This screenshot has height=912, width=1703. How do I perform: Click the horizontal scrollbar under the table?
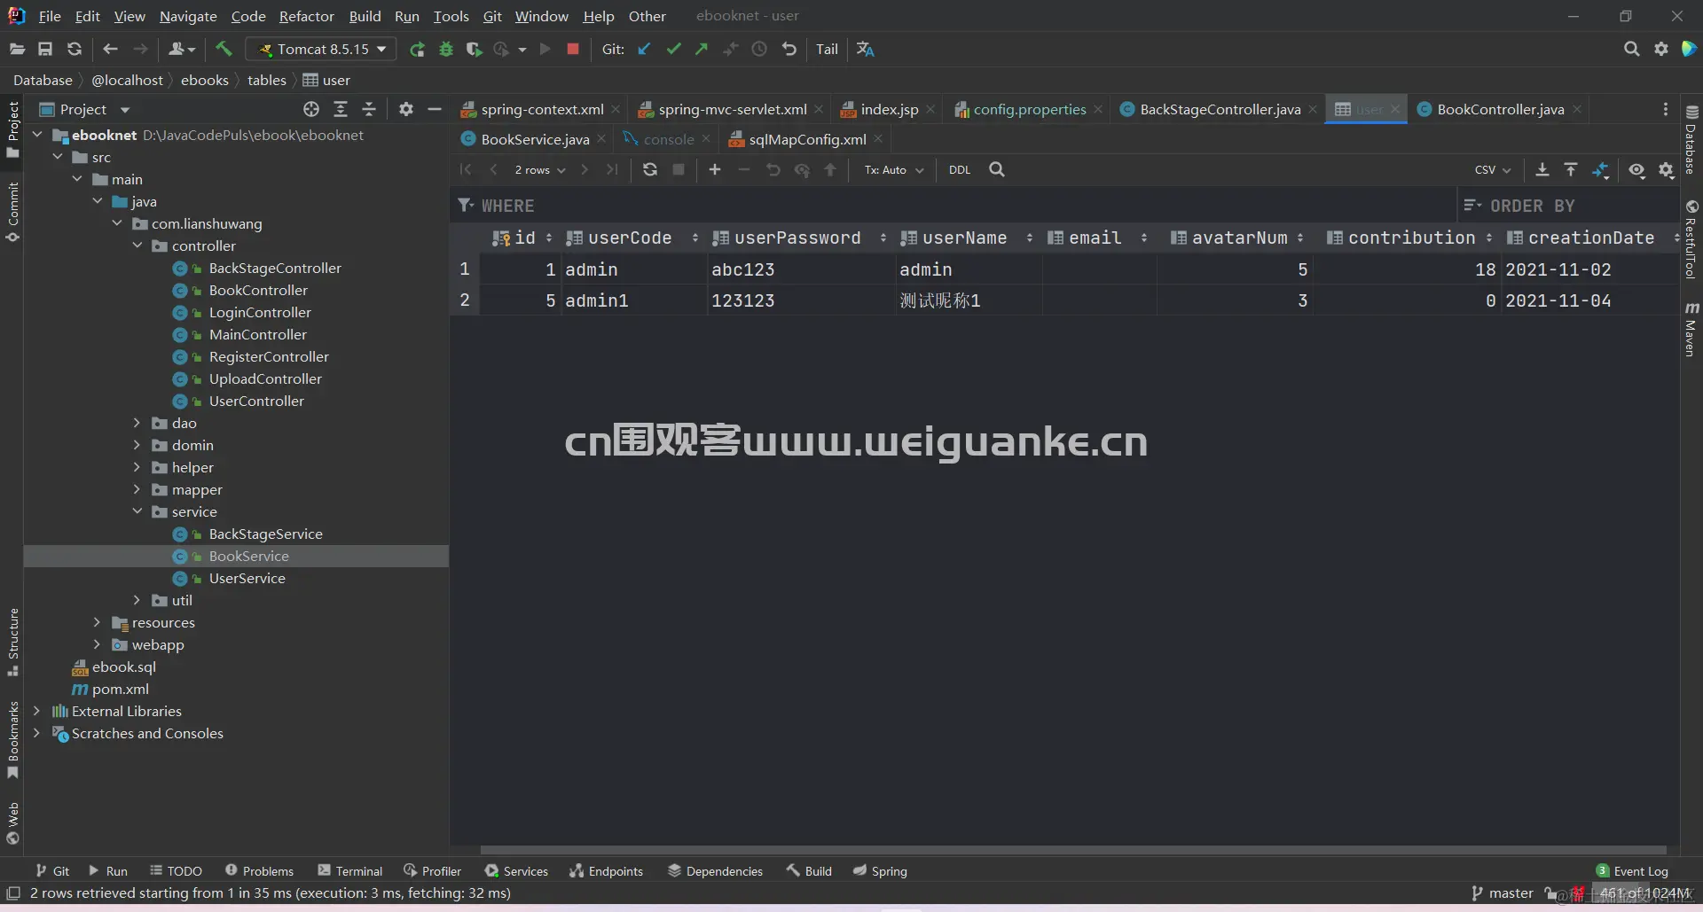click(1073, 849)
